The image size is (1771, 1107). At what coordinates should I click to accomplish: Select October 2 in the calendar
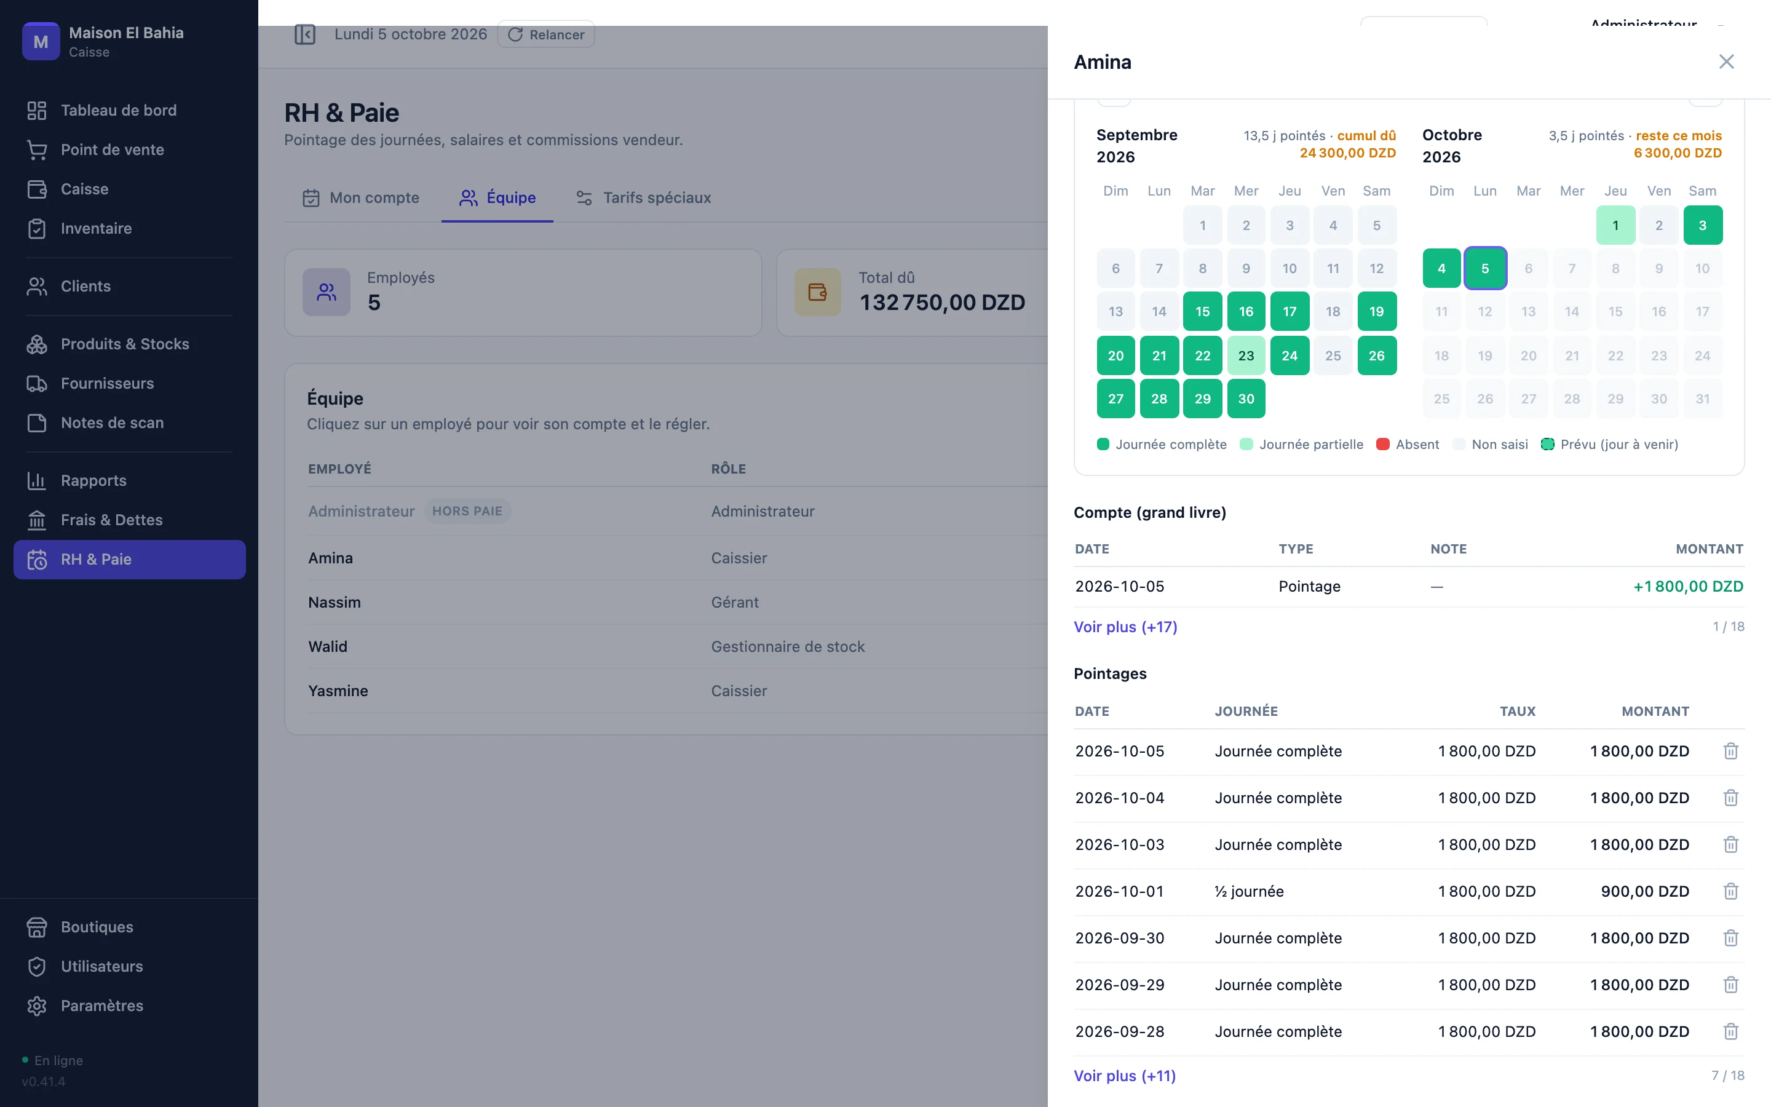pyautogui.click(x=1659, y=226)
